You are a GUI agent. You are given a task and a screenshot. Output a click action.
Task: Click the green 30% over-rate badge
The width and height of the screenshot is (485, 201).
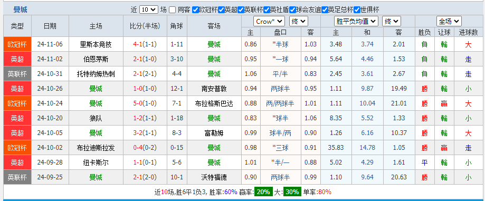point(292,192)
